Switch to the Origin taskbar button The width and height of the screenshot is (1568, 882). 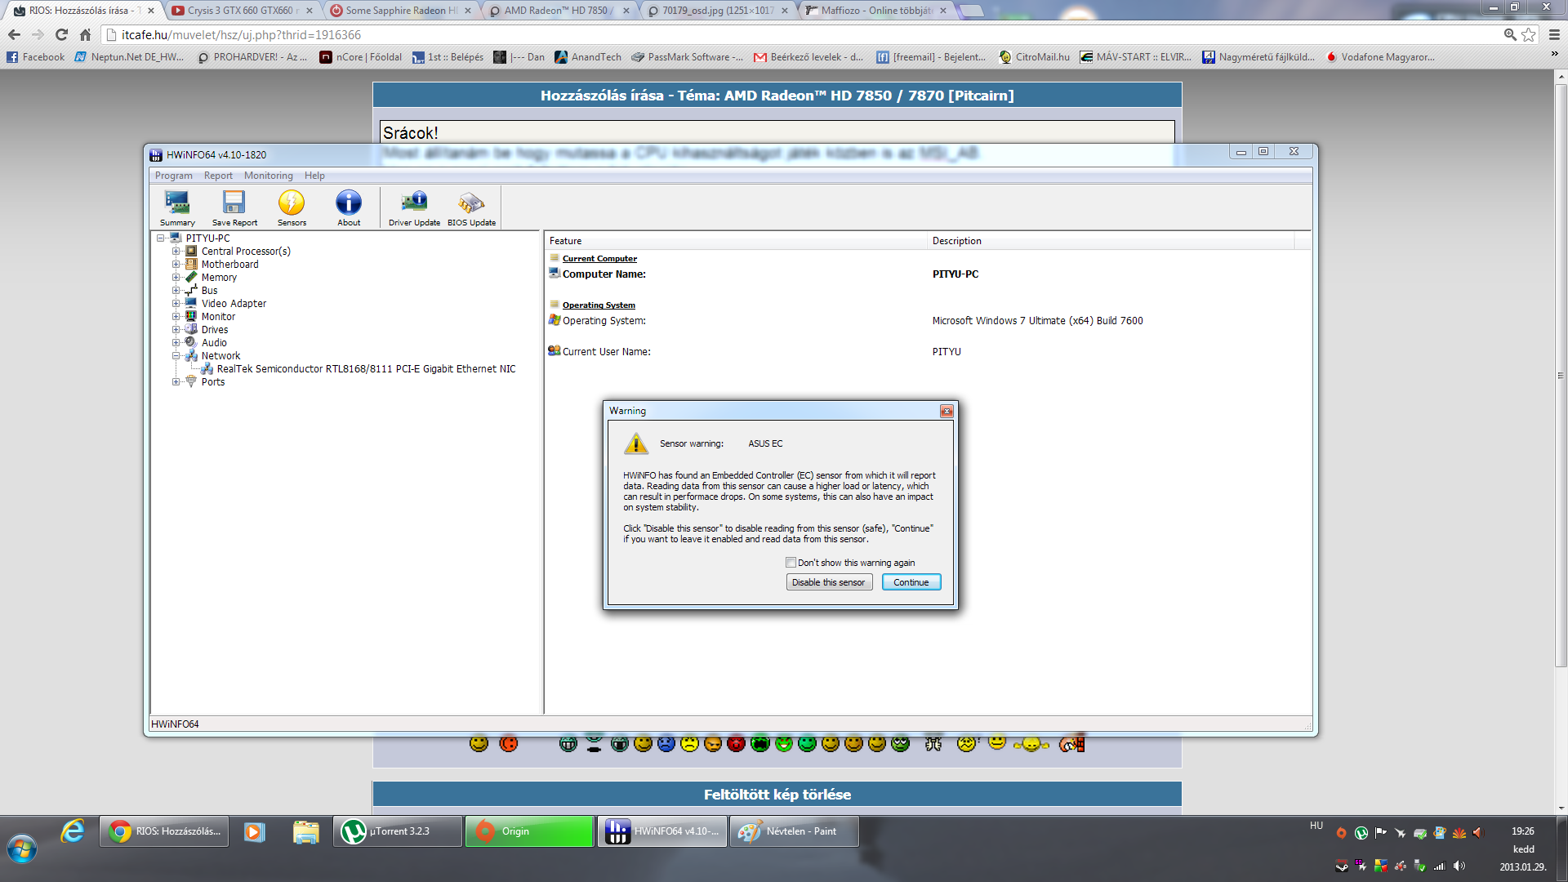[x=529, y=831]
